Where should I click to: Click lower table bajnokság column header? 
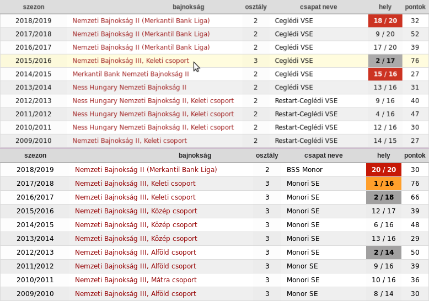tap(195, 155)
